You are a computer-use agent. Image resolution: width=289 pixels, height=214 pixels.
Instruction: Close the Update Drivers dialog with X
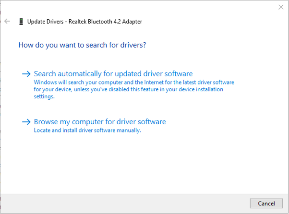coord(281,7)
